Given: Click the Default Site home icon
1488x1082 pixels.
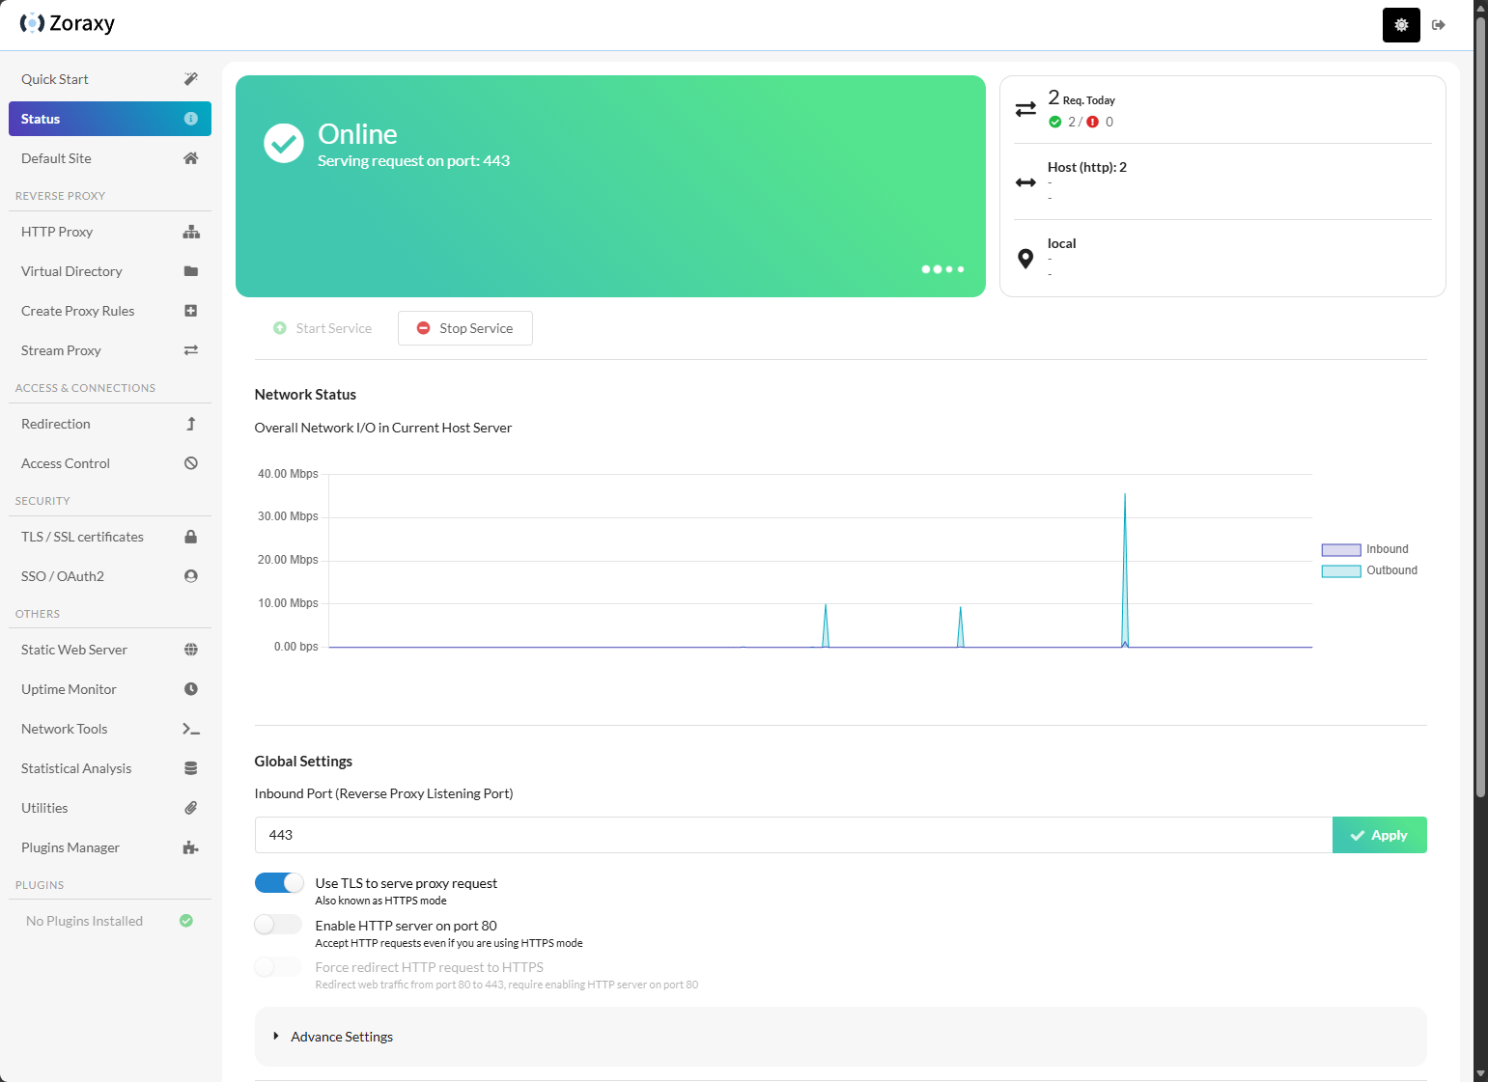Looking at the screenshot, I should [191, 158].
